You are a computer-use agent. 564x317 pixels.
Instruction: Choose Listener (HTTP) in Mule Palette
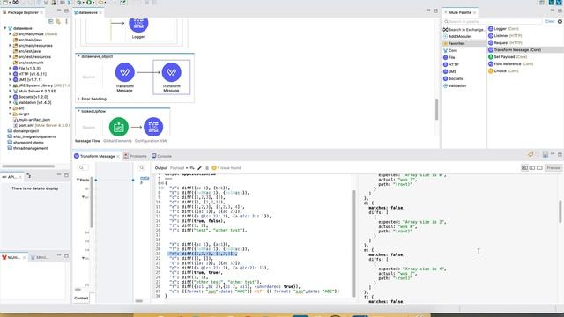pyautogui.click(x=505, y=36)
